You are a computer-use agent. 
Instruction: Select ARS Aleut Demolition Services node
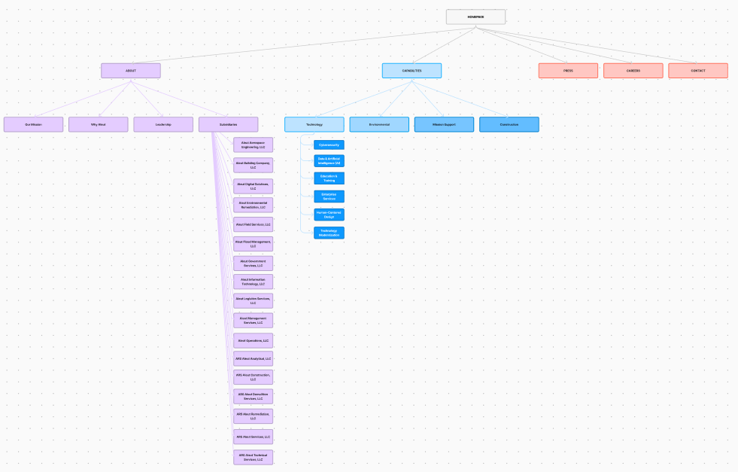coord(254,397)
